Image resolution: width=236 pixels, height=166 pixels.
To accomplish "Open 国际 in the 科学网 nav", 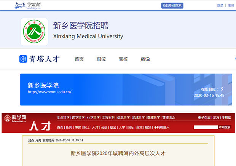I will pyautogui.click(x=131, y=127).
